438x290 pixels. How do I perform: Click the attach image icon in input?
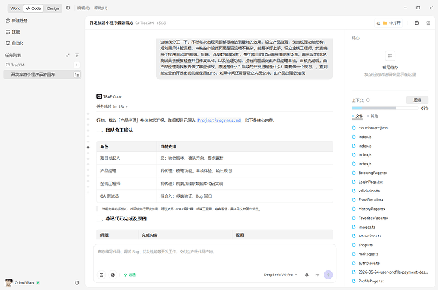[x=113, y=275]
